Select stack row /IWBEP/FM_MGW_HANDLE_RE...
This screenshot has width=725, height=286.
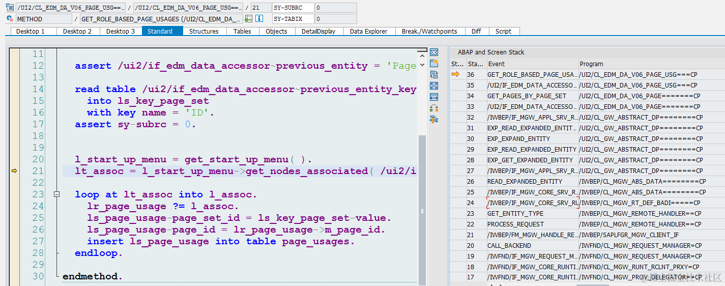(532, 235)
